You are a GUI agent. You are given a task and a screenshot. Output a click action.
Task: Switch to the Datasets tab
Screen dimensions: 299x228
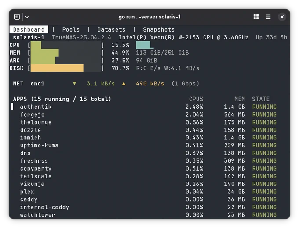pos(111,30)
